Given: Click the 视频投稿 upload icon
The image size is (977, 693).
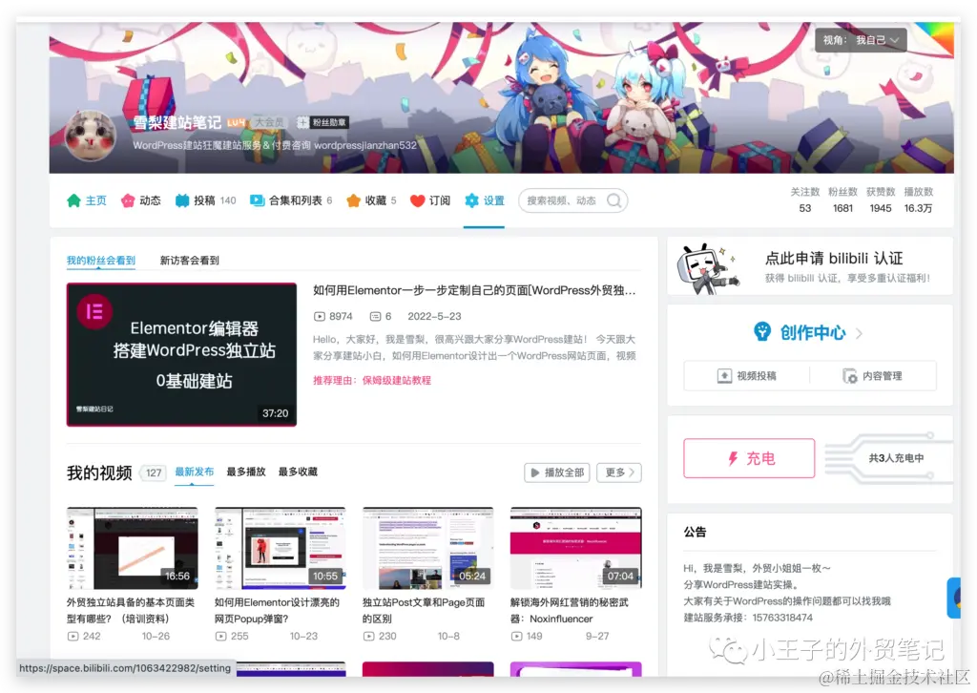Looking at the screenshot, I should click(x=724, y=376).
